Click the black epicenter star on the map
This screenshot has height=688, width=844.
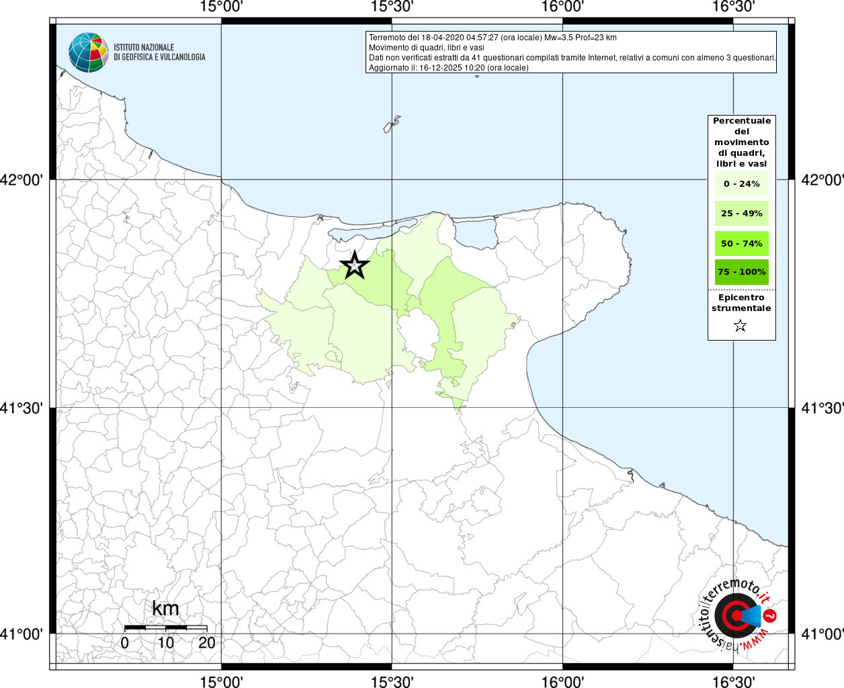354,265
